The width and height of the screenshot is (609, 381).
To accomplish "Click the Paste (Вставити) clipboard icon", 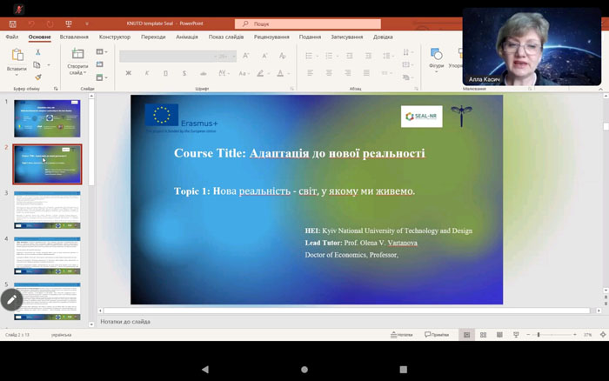I will point(17,55).
